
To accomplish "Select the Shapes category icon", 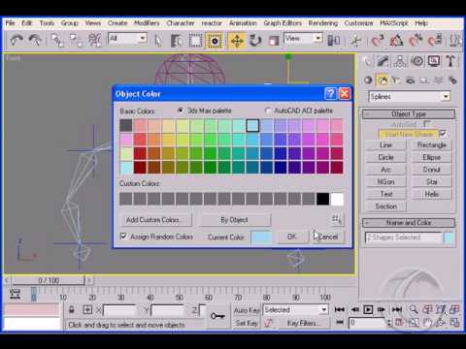I will [x=383, y=80].
